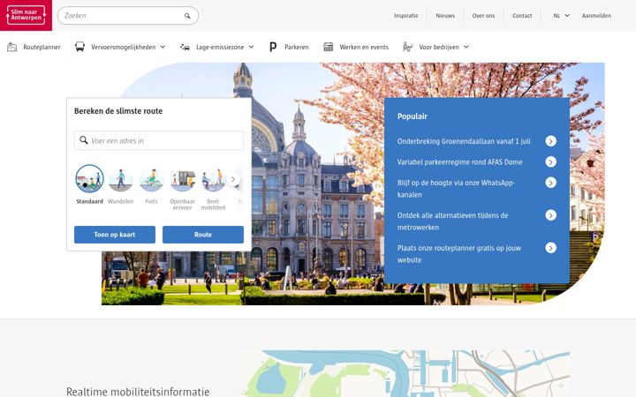Expand the Voor bedrijven menu chevron
The width and height of the screenshot is (636, 397).
point(466,47)
